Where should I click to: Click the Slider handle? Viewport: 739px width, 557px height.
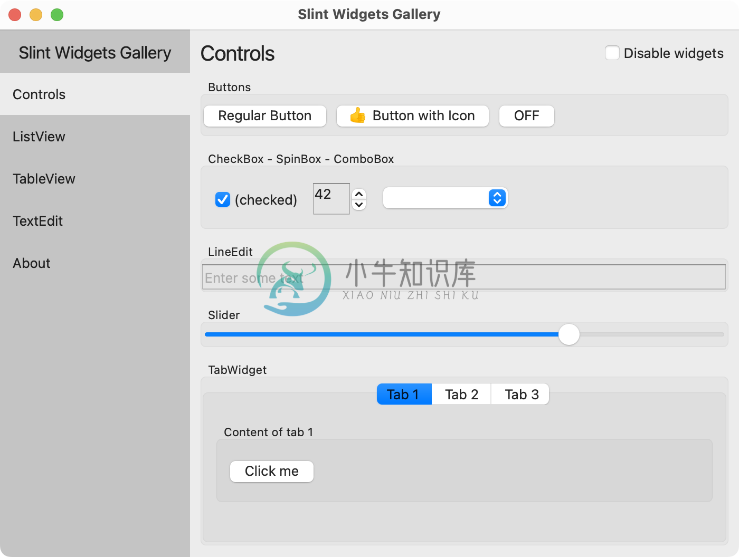(x=569, y=334)
